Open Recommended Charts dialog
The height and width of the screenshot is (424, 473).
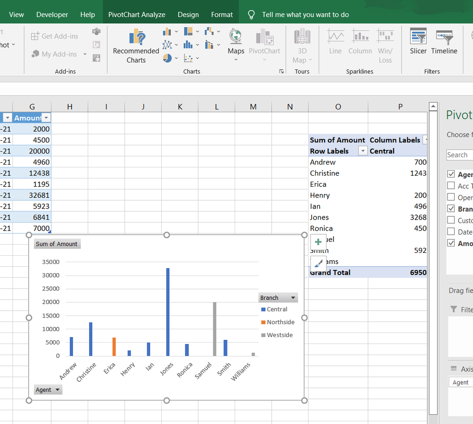click(136, 46)
